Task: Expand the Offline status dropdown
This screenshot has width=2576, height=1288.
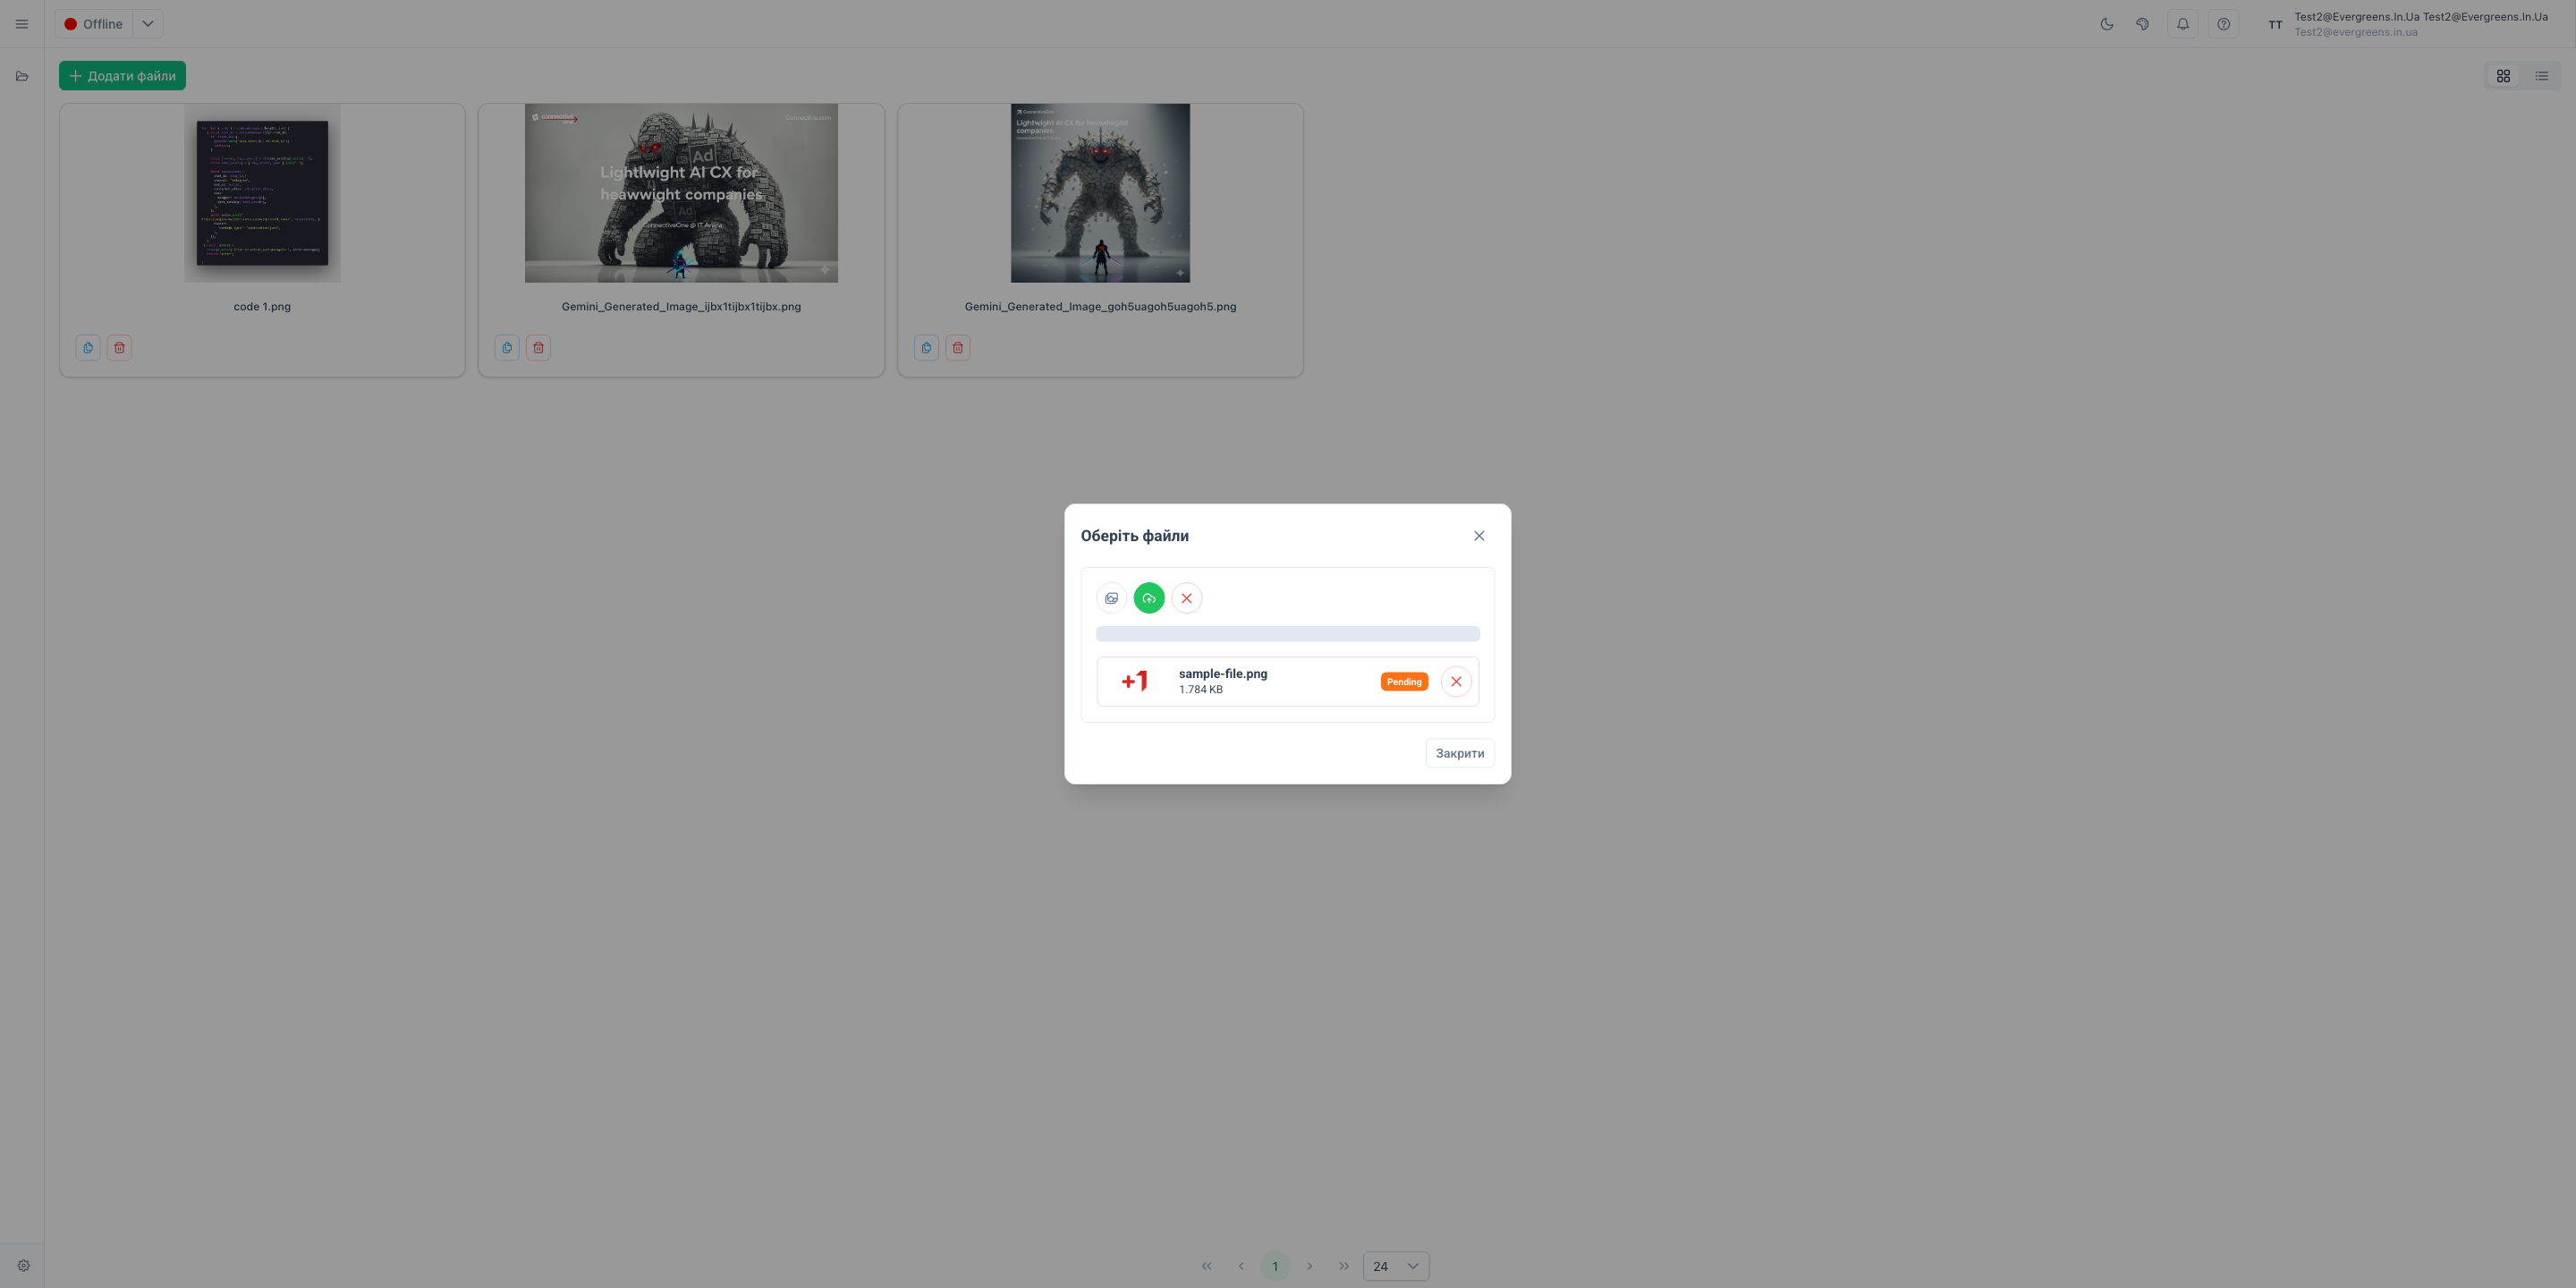Action: click(x=147, y=23)
